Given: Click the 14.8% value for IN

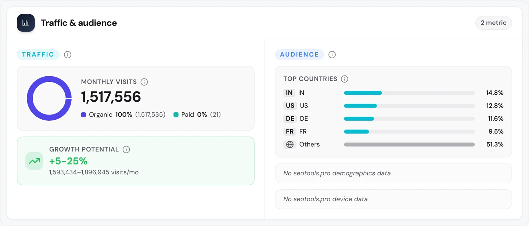Looking at the screenshot, I should click(494, 93).
